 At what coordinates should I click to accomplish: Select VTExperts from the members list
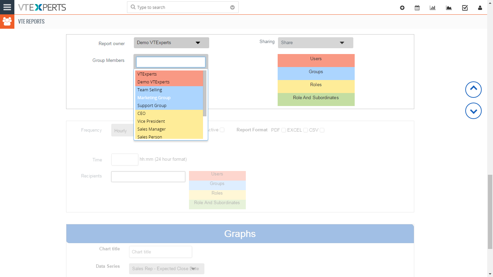click(169, 74)
